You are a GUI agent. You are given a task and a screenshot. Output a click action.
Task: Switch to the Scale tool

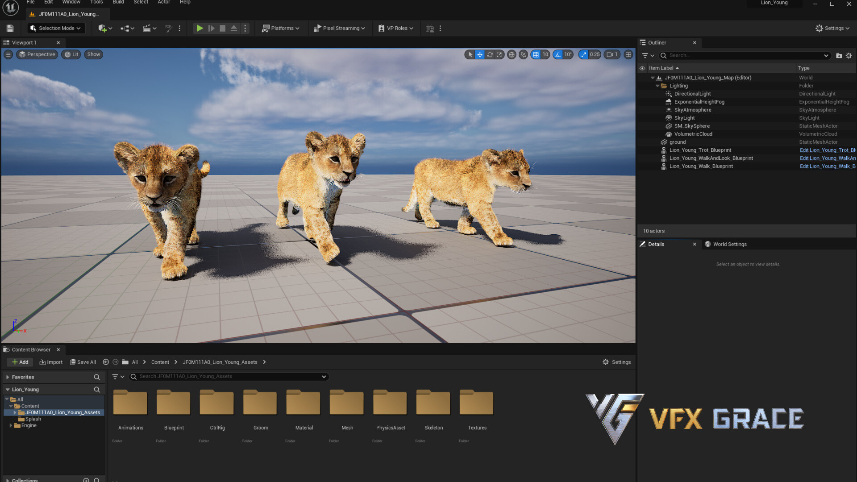pos(499,54)
